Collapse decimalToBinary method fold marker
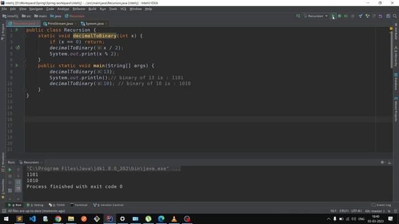Viewport: 399px width, 224px height. click(24, 36)
